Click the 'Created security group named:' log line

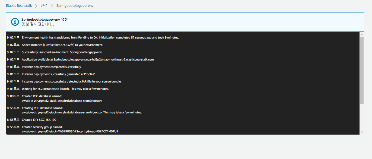click(x=42, y=127)
